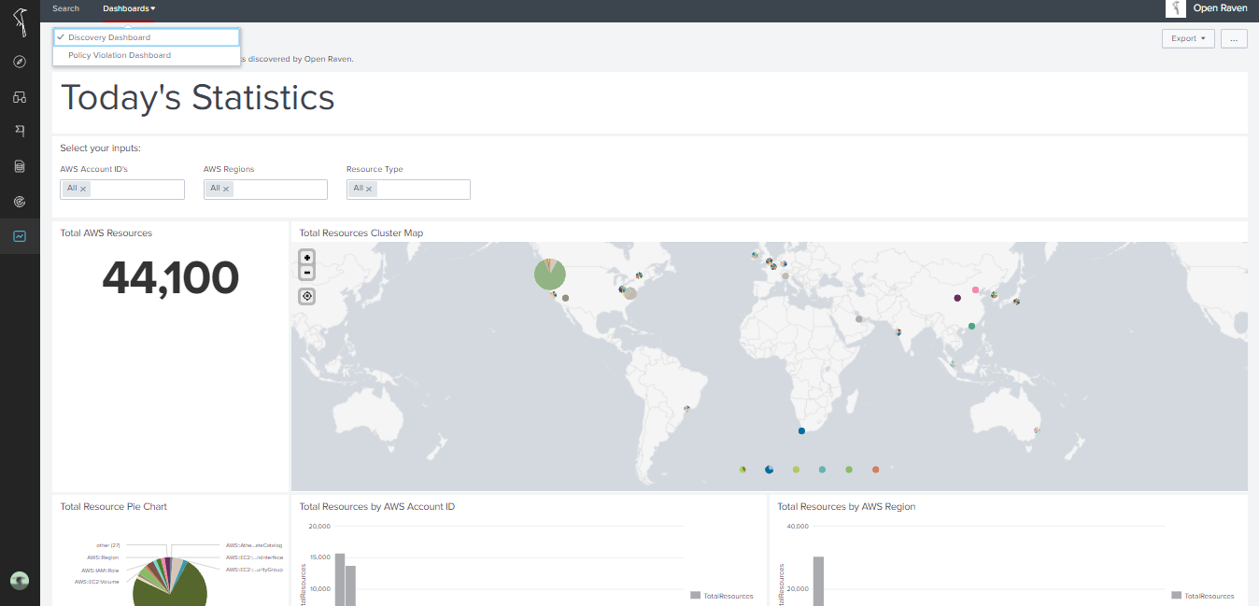The image size is (1259, 606).
Task: Open the more options ellipsis button
Action: [x=1234, y=38]
